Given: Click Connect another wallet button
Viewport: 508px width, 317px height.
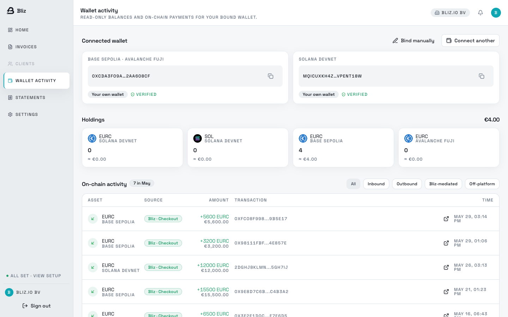Looking at the screenshot, I should click(x=471, y=41).
